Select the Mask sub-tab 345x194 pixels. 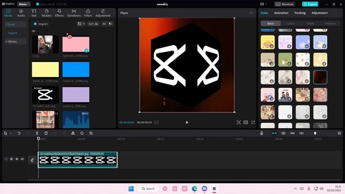pos(310,23)
